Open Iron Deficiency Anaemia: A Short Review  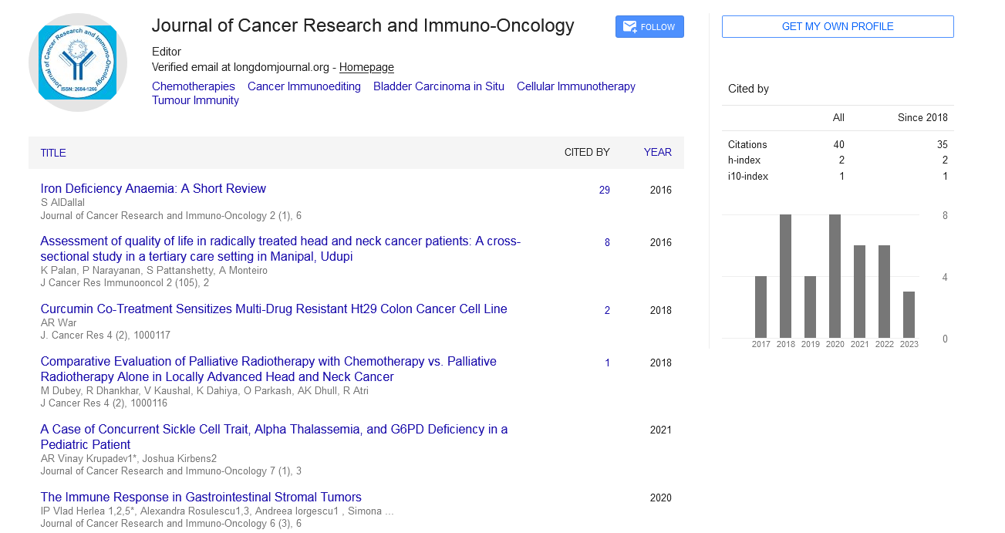coord(153,188)
